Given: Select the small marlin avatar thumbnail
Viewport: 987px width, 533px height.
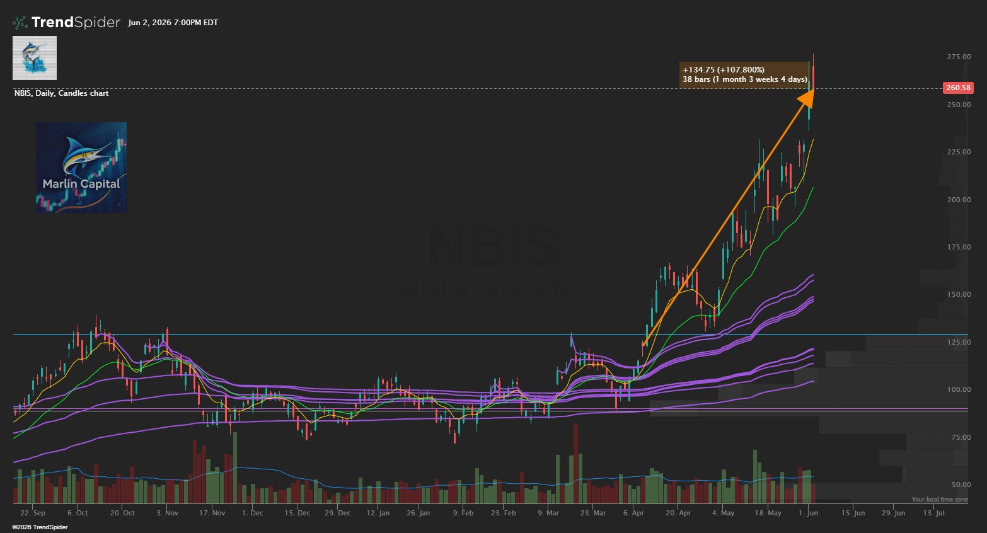Looking at the screenshot, I should [x=35, y=58].
